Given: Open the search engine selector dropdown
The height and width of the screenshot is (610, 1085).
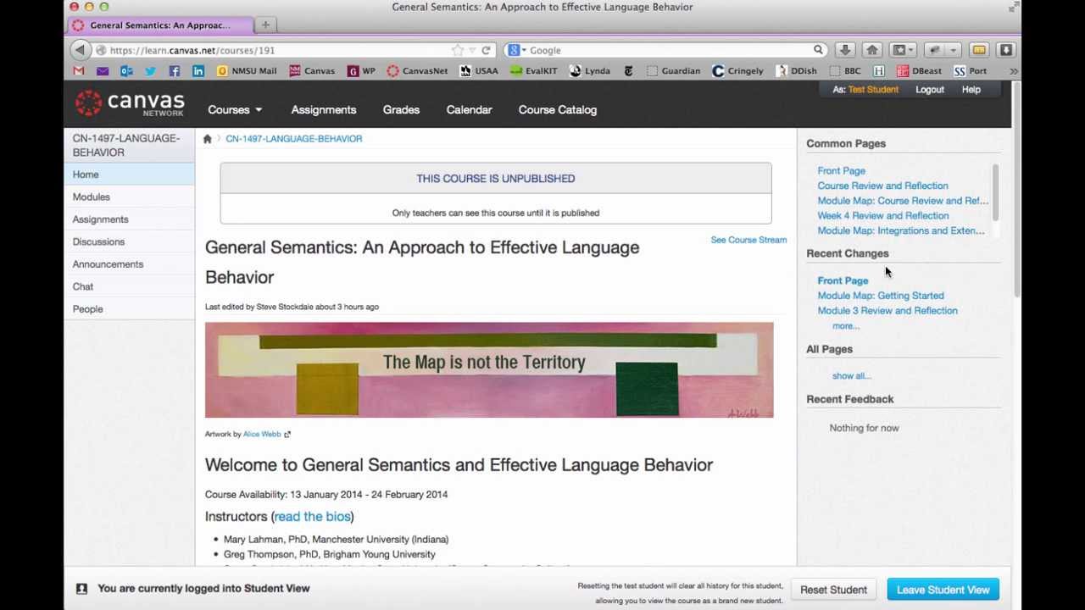Looking at the screenshot, I should (517, 50).
